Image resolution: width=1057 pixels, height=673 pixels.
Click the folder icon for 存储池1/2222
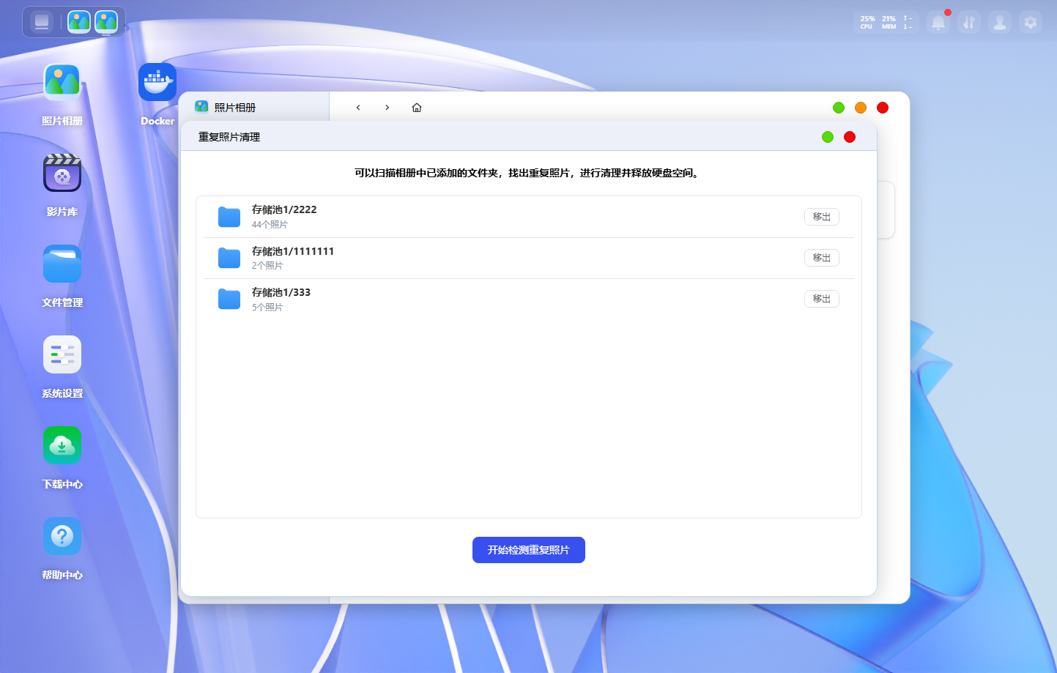coord(229,217)
